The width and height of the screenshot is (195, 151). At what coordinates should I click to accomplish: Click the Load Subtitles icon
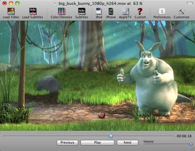pyautogui.click(x=33, y=13)
